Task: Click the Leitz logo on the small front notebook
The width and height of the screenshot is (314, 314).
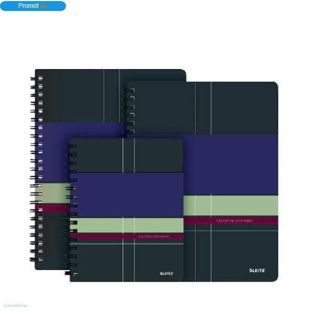Action: (166, 274)
